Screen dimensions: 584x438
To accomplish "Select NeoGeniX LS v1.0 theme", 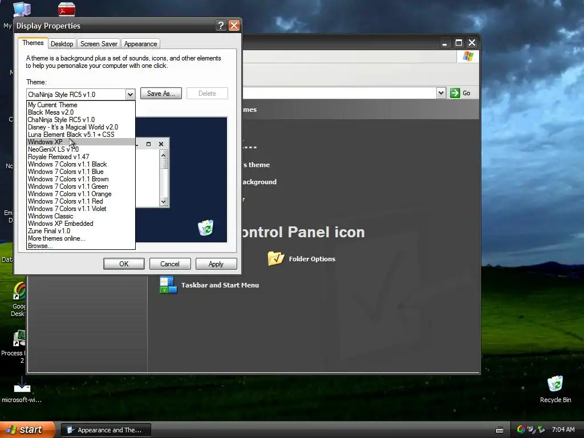I will click(x=81, y=149).
